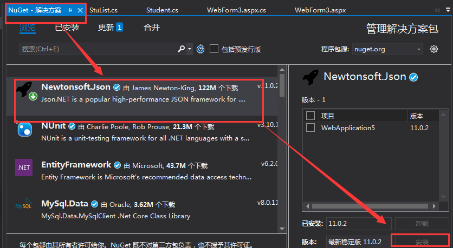This screenshot has width=453, height=248.
Task: Click the project table horizontal scrollbar thumb
Action: click(x=370, y=206)
